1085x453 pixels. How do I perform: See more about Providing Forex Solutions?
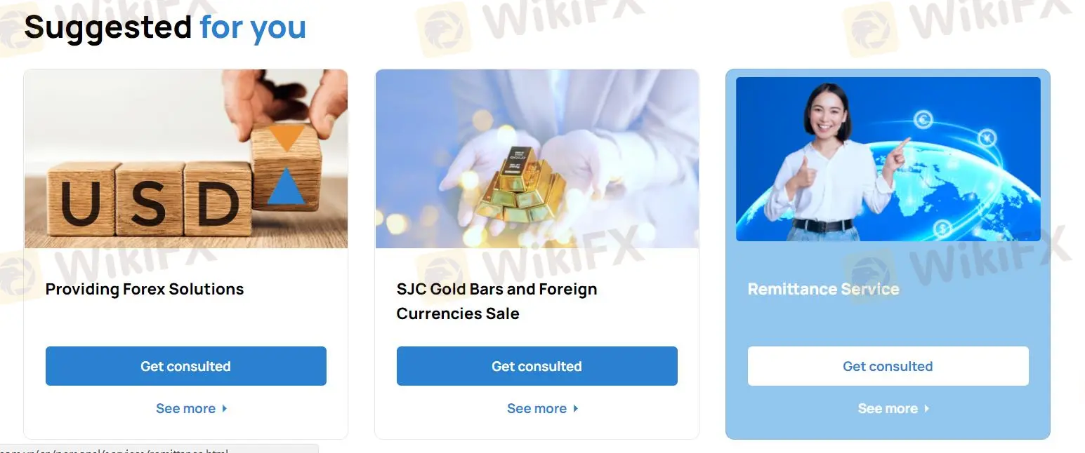click(186, 408)
